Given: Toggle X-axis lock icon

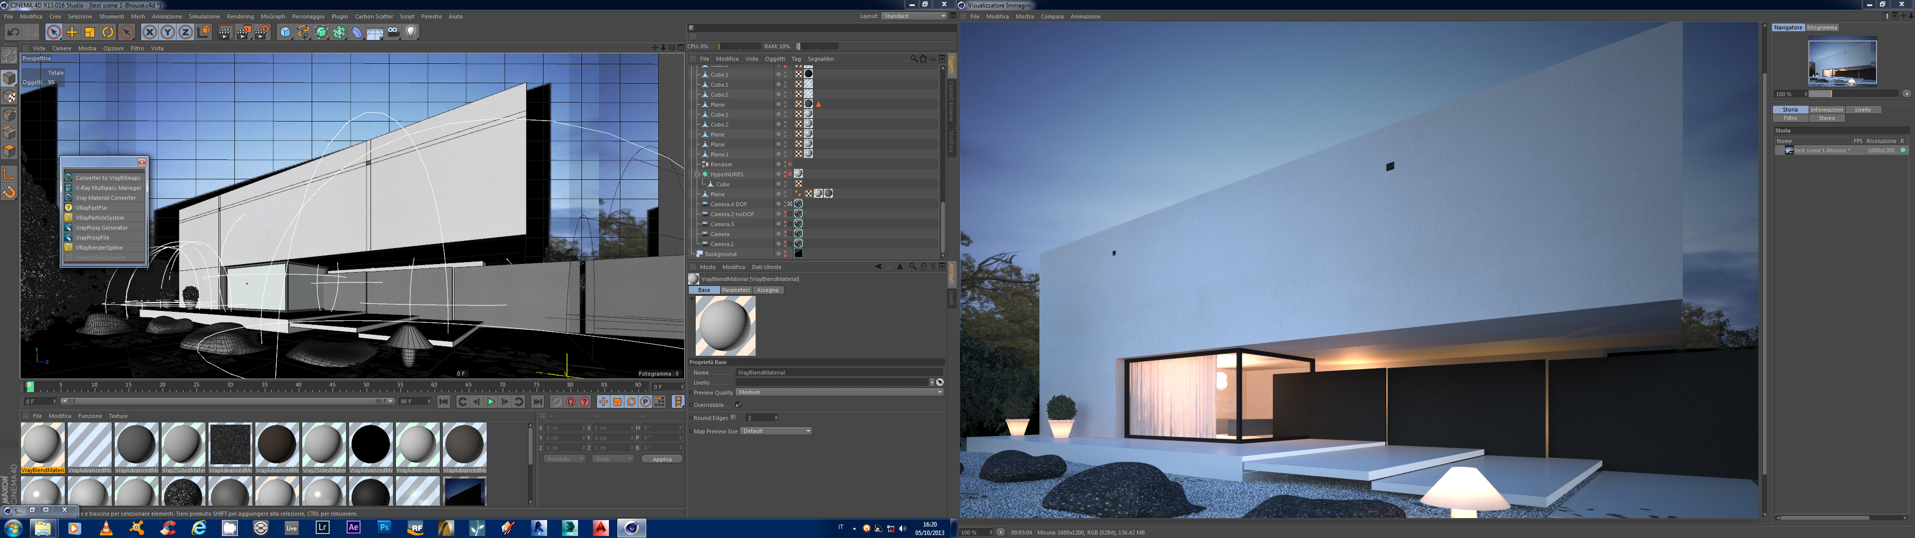Looking at the screenshot, I should click(x=150, y=32).
